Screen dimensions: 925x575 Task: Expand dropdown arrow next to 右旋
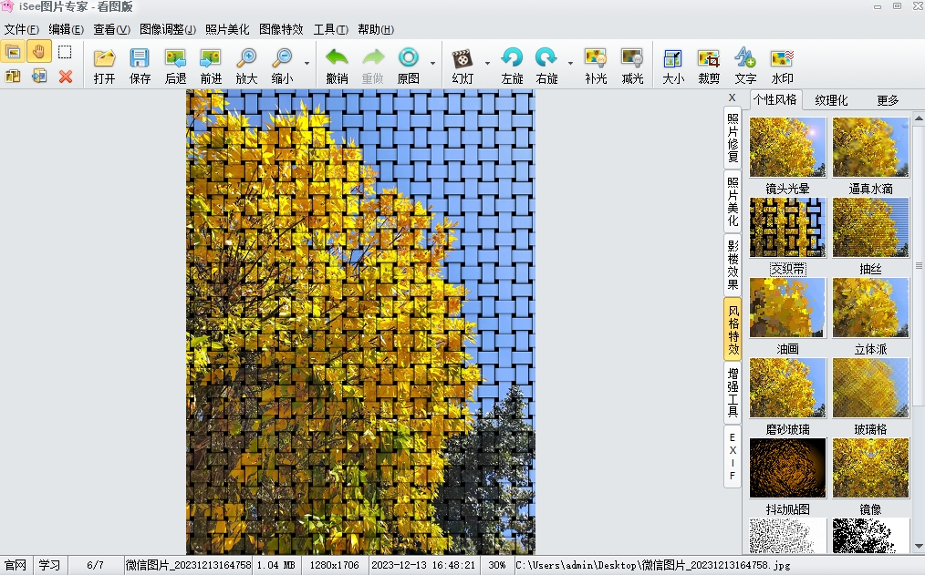click(x=570, y=64)
